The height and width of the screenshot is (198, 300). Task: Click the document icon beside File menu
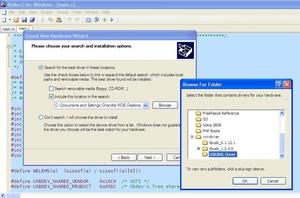click(4, 13)
